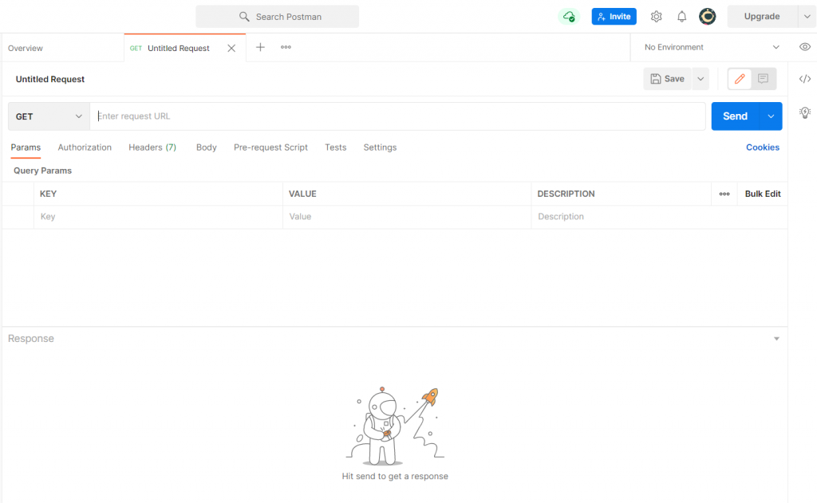Switch to comment mode next to edit pencil
Viewport: 817px width, 503px height.
pos(762,78)
